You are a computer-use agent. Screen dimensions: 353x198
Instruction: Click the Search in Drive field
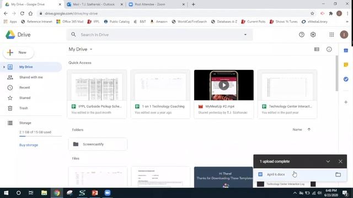[159, 35]
